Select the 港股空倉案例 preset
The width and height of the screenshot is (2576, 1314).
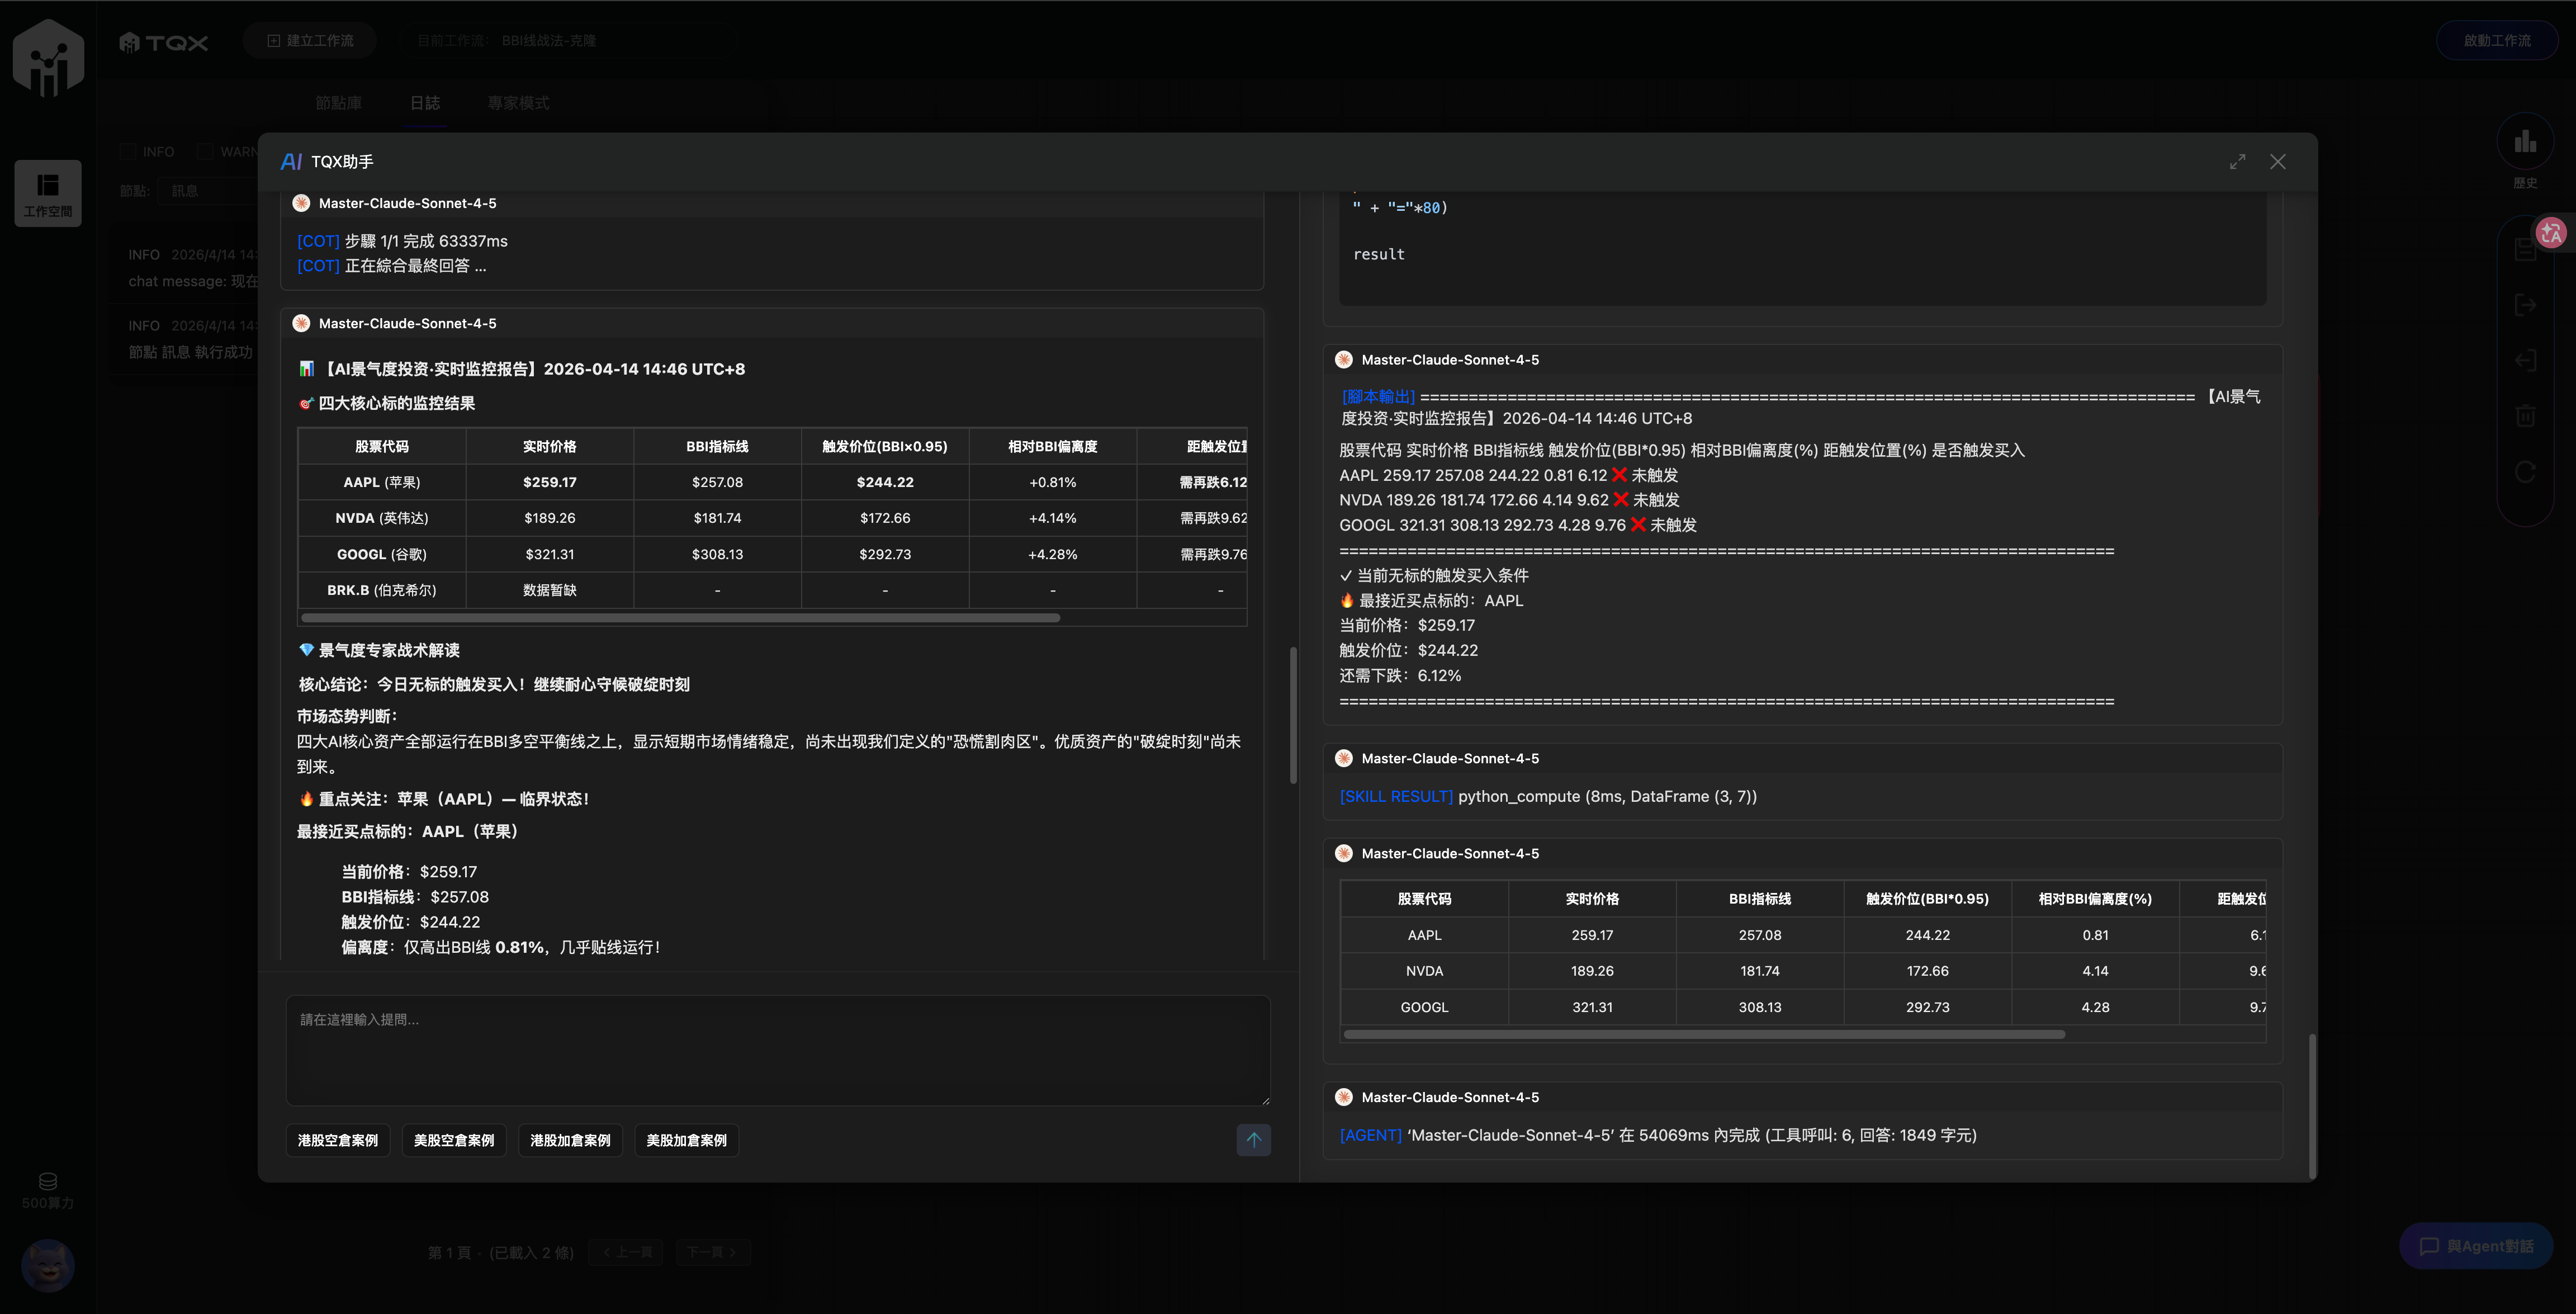tap(338, 1141)
